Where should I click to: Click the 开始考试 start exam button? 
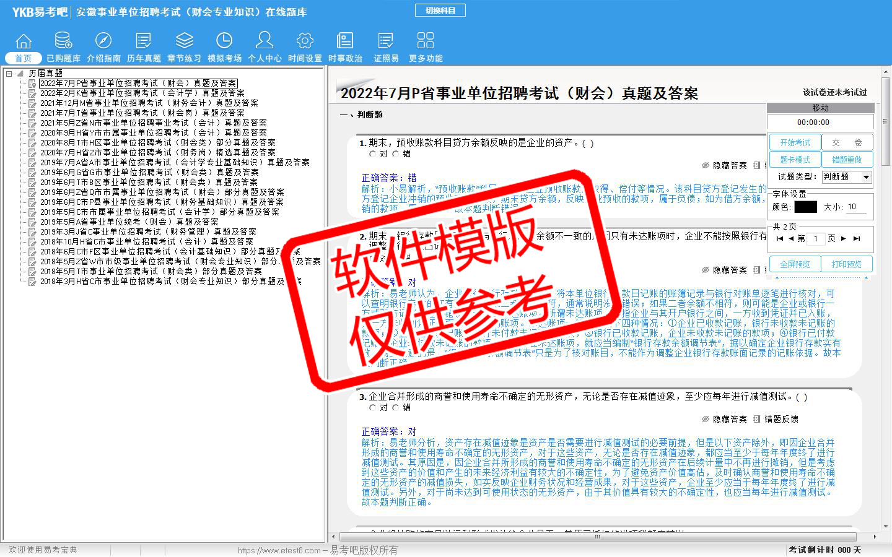[795, 142]
